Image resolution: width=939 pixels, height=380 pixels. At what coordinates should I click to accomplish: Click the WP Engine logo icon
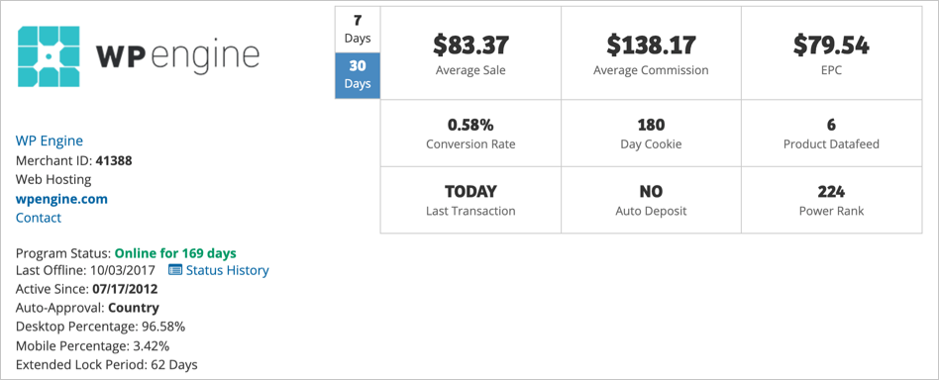[49, 56]
